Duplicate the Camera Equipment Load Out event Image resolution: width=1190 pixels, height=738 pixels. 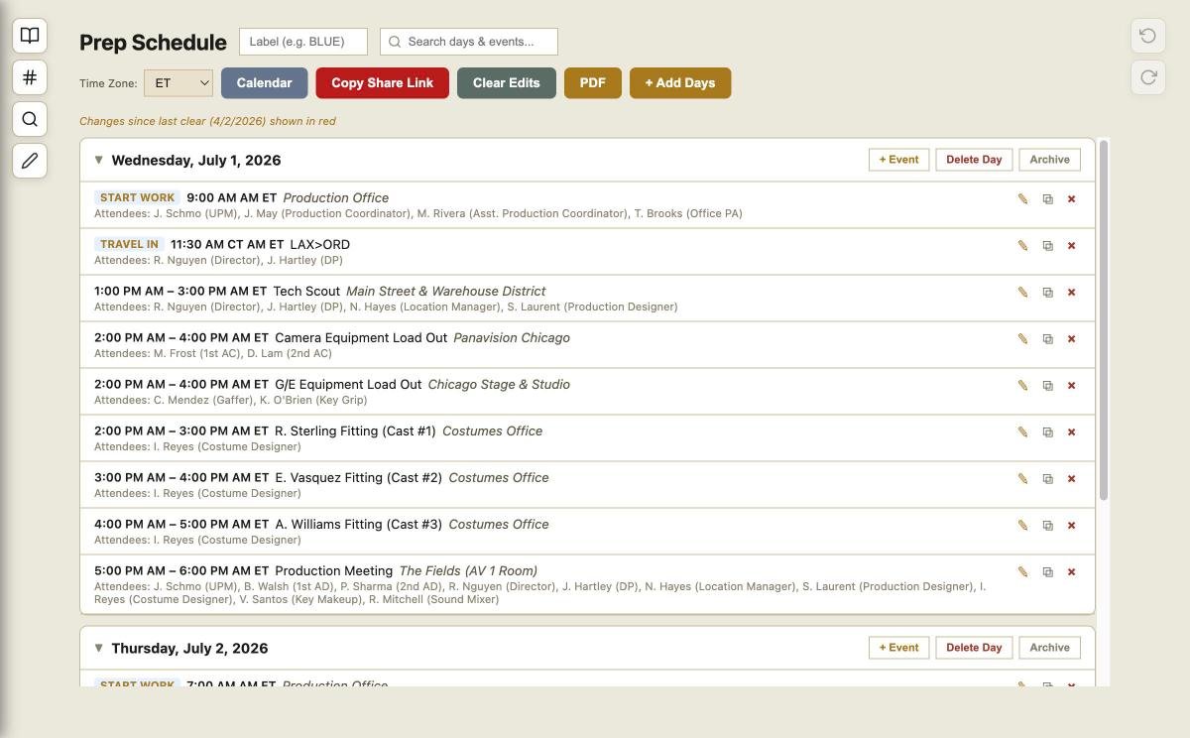coord(1047,339)
